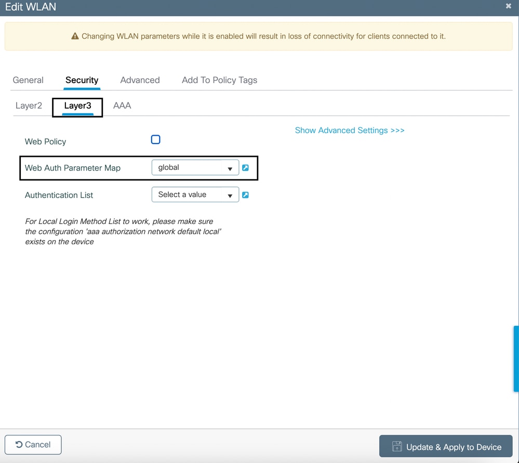Viewport: 519px width, 463px height.
Task: Click the undo arrow icon in Cancel button
Action: click(x=20, y=444)
